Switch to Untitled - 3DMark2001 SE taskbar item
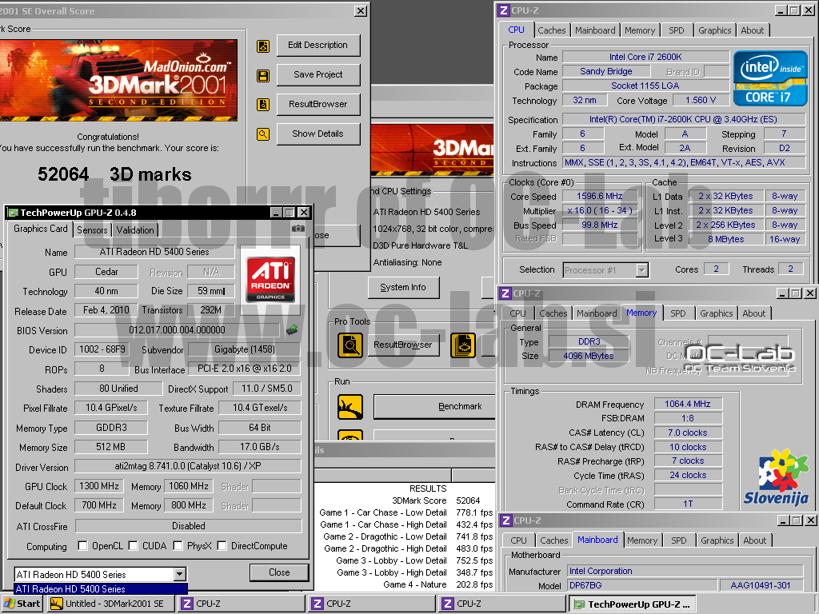The image size is (819, 614). tap(111, 604)
